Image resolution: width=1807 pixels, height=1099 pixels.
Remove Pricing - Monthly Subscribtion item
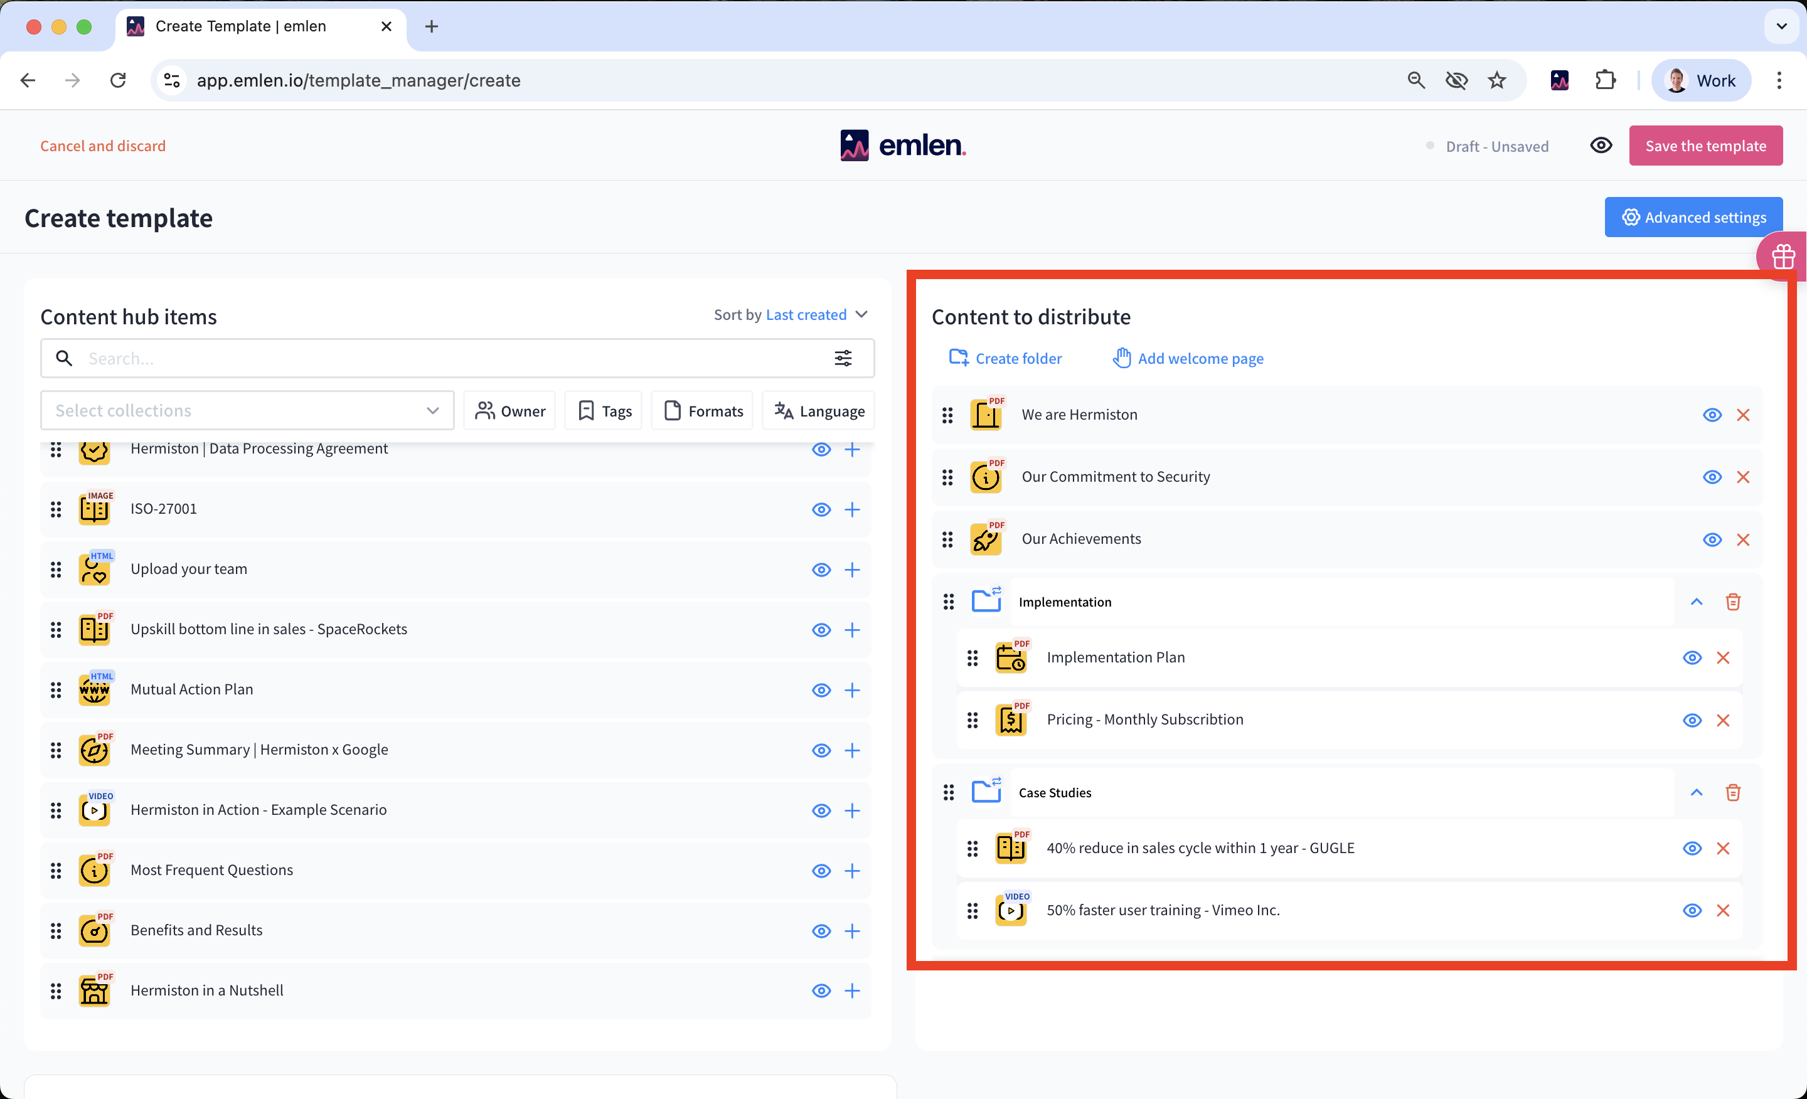[1723, 720]
